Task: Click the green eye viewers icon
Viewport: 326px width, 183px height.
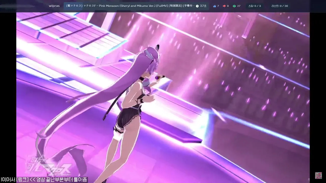Action: coord(234,6)
